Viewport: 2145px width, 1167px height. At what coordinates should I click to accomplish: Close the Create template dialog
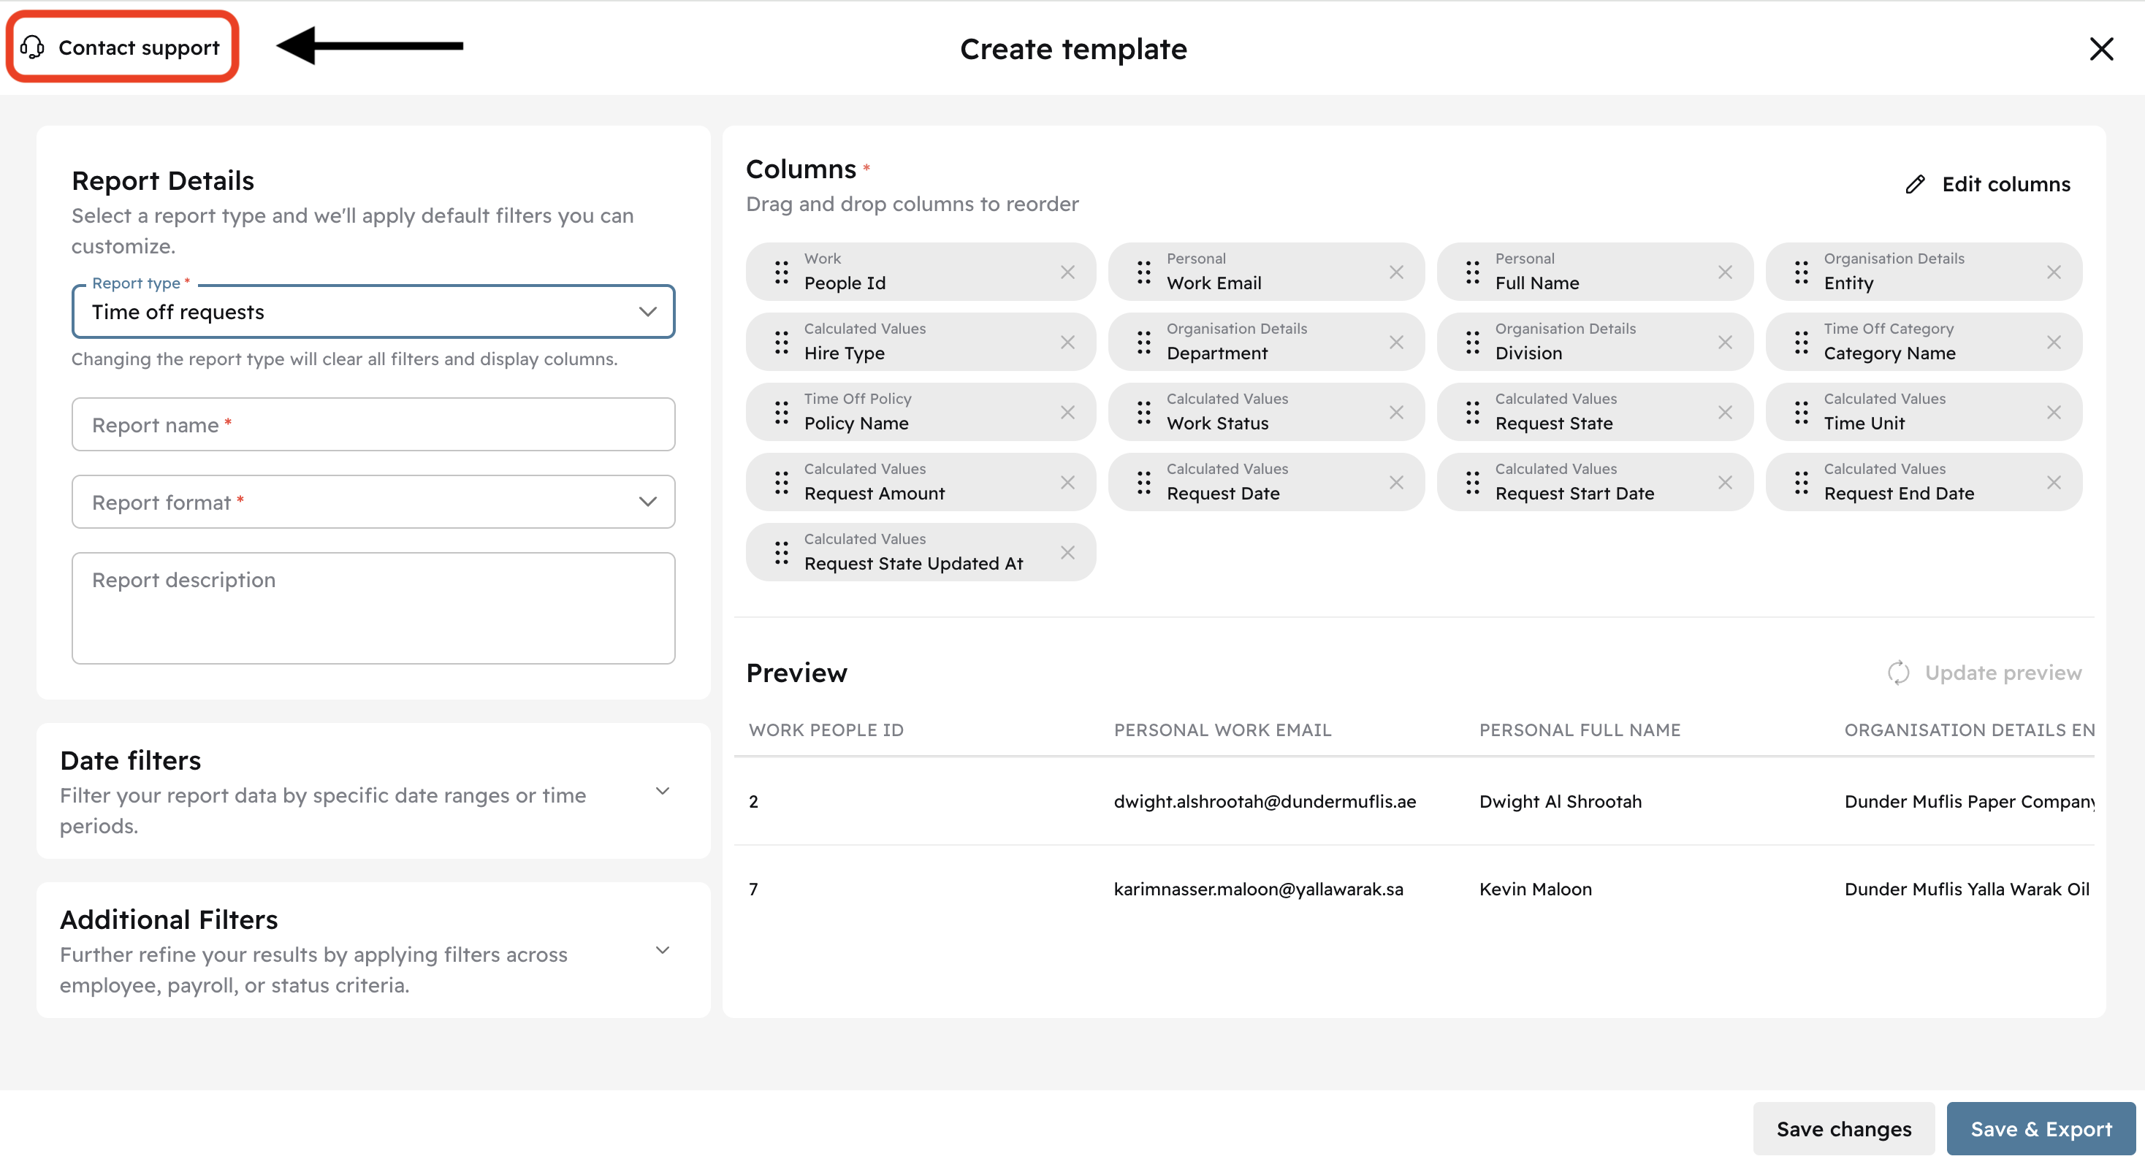[2101, 49]
